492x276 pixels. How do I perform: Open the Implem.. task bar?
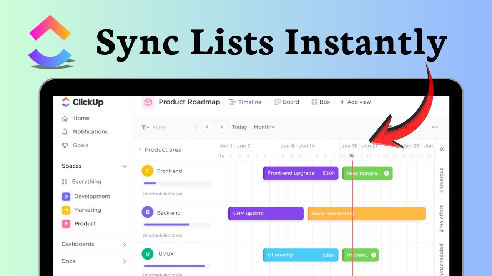(x=361, y=255)
